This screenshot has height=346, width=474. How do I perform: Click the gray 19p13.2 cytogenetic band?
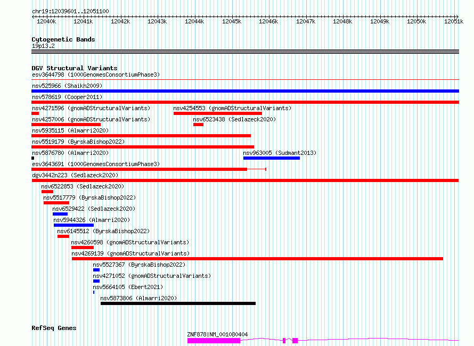coord(245,52)
